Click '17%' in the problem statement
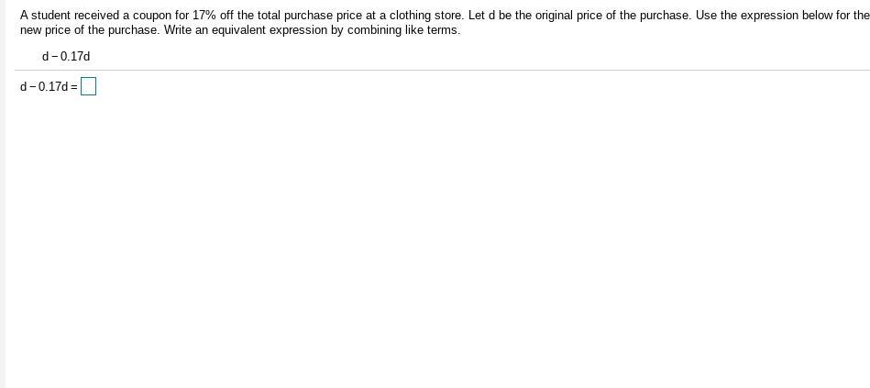Viewport: 870px width, 388px height. pyautogui.click(x=204, y=16)
